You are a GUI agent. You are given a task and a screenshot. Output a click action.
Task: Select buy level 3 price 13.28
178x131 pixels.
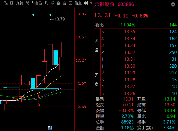click(130, 80)
